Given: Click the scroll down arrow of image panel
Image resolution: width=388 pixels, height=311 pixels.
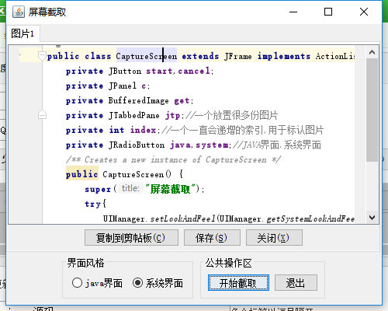Looking at the screenshot, I should [372, 218].
